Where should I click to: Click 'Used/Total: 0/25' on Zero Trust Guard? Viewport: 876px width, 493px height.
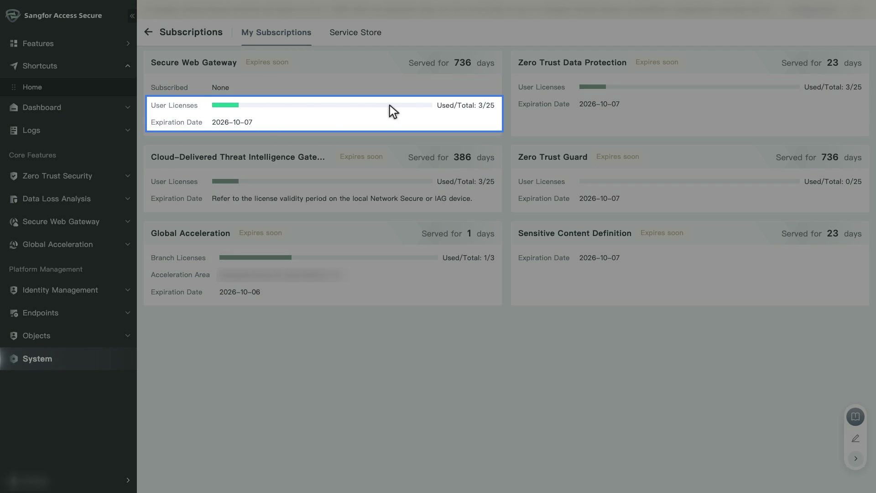point(833,181)
